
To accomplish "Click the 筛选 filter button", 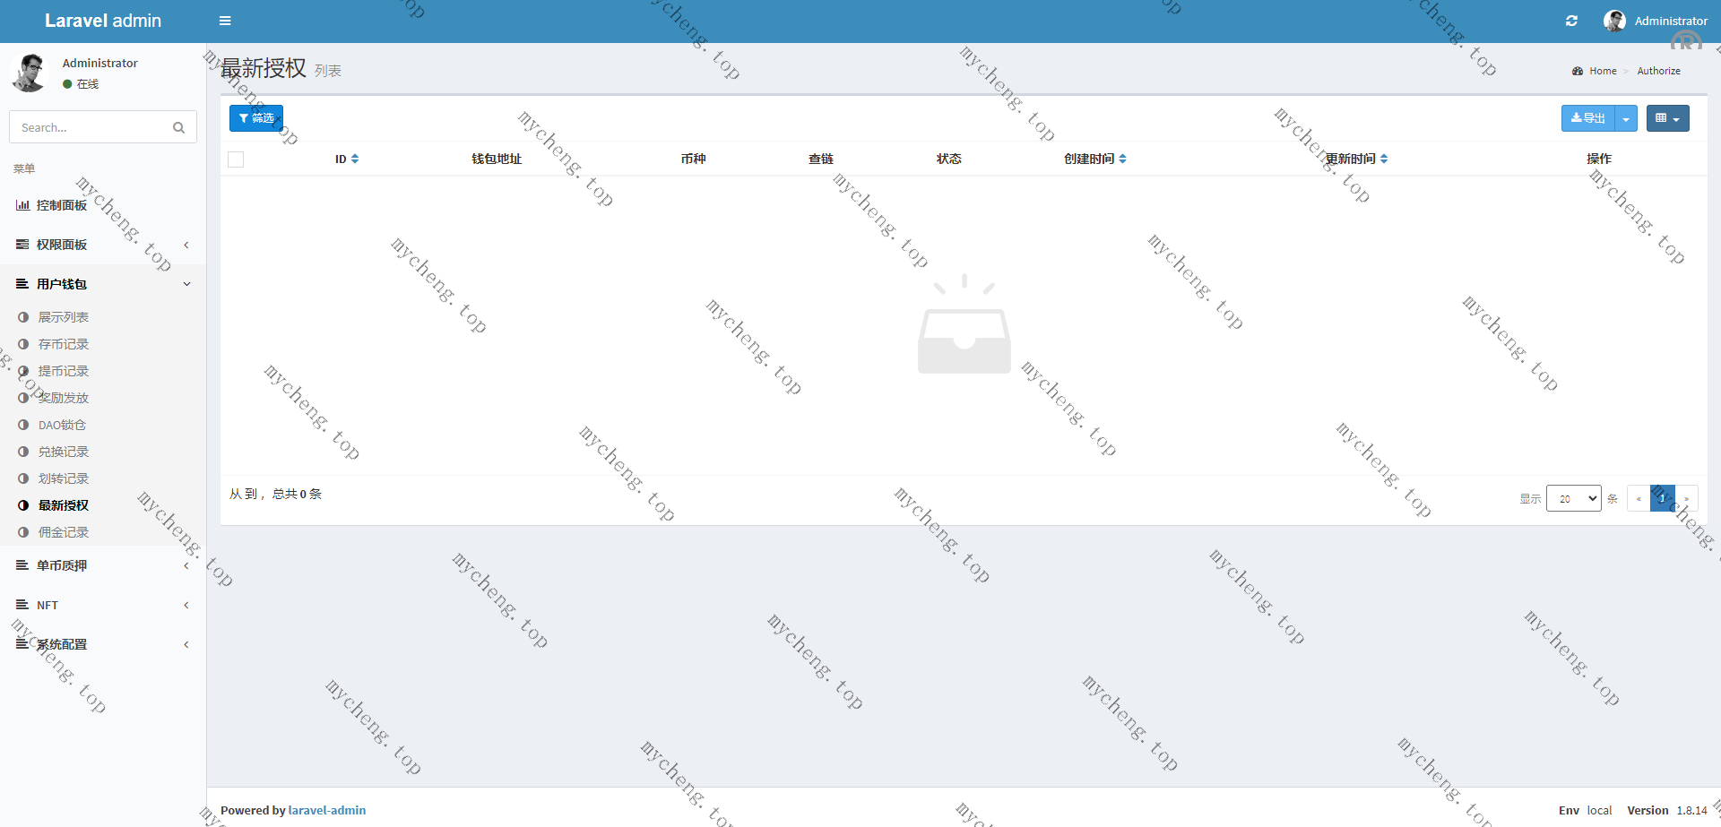I will coord(256,118).
